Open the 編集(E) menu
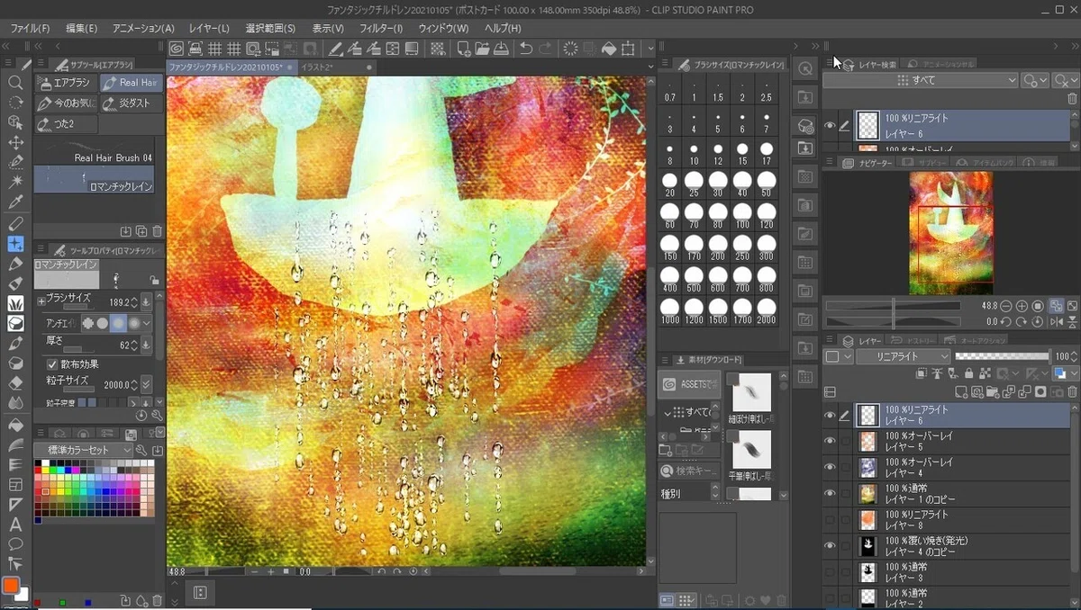Viewport: 1081px width, 610px height. [81, 28]
